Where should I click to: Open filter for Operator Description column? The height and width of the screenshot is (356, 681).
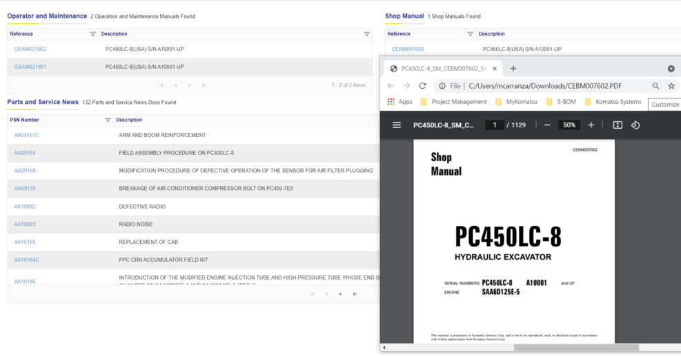pos(366,34)
